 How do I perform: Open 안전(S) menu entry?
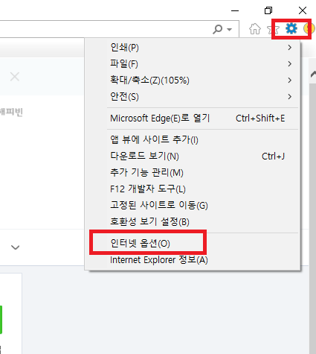[x=193, y=97]
